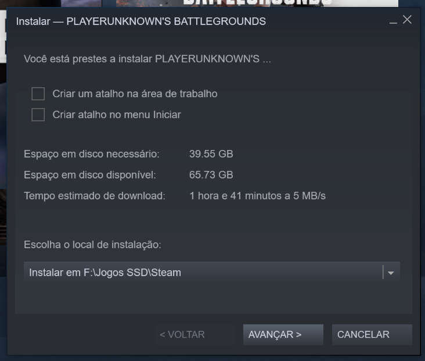Click the 'Você está prestes a instalar' heading
The width and height of the screenshot is (425, 361).
pyautogui.click(x=147, y=59)
